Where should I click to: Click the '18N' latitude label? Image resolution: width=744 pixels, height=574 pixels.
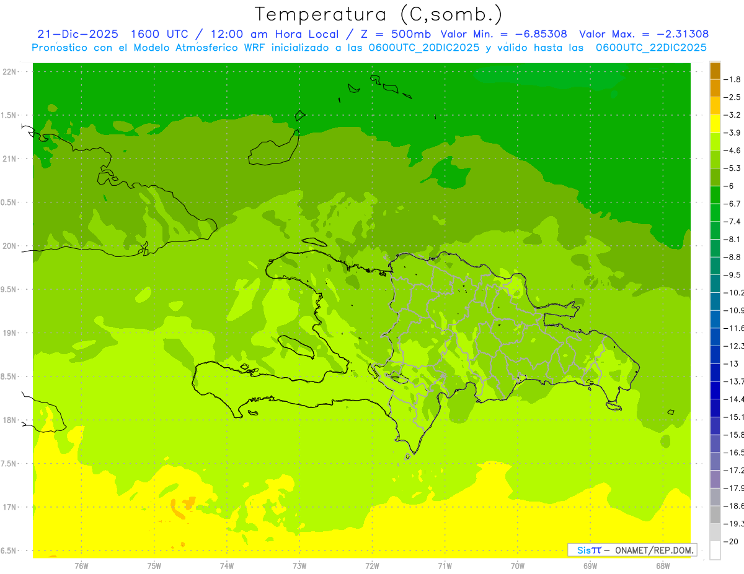tap(9, 420)
